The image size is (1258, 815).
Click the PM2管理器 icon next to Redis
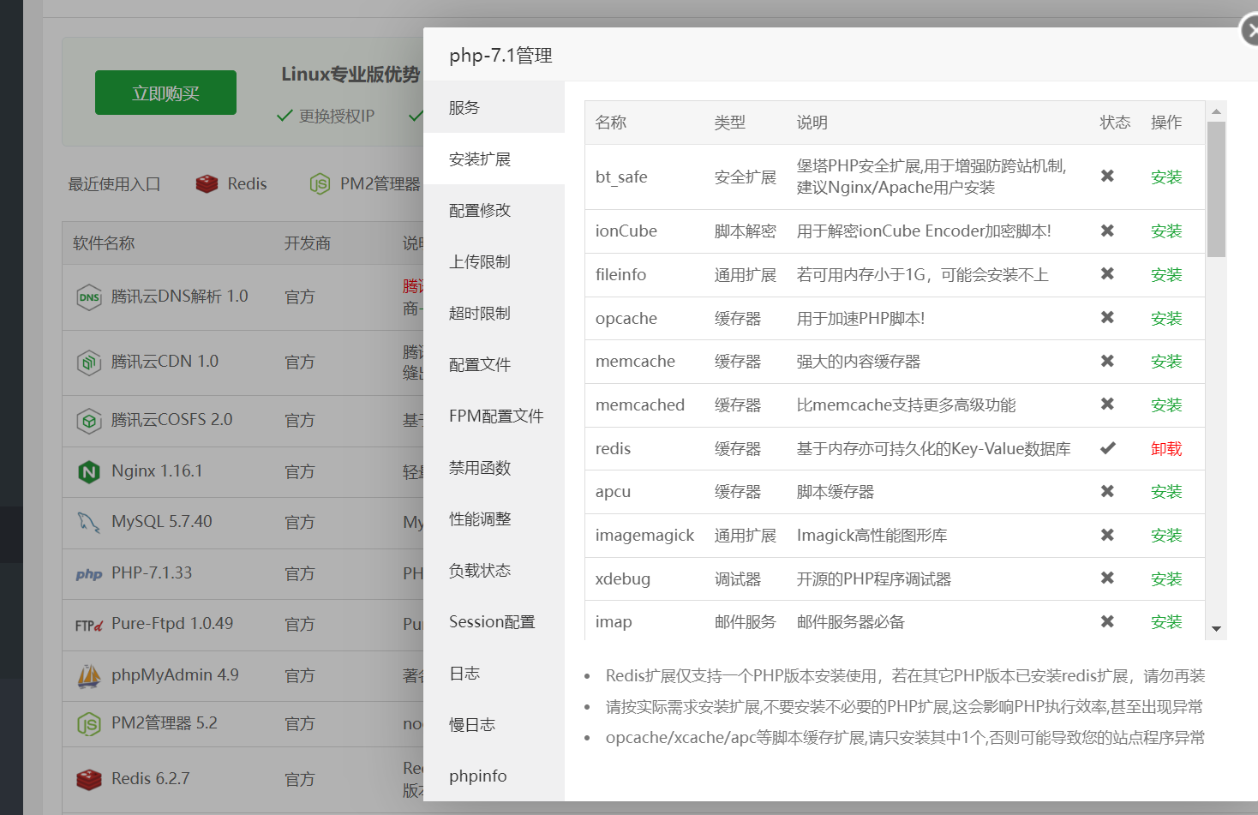click(320, 183)
